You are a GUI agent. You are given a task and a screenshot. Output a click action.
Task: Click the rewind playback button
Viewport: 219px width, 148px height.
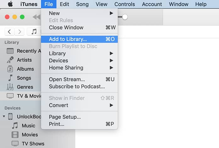tap(36, 17)
